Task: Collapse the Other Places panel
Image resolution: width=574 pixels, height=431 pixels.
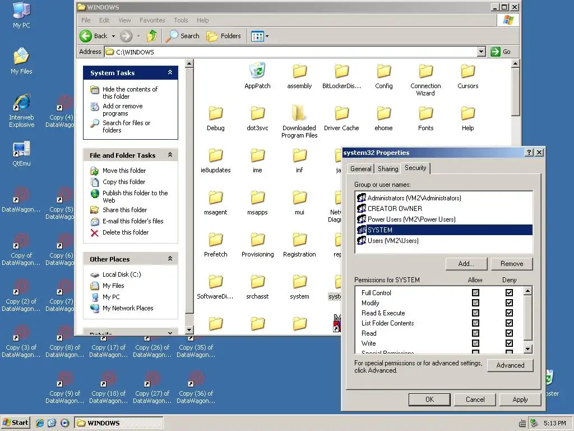Action: click(x=170, y=259)
